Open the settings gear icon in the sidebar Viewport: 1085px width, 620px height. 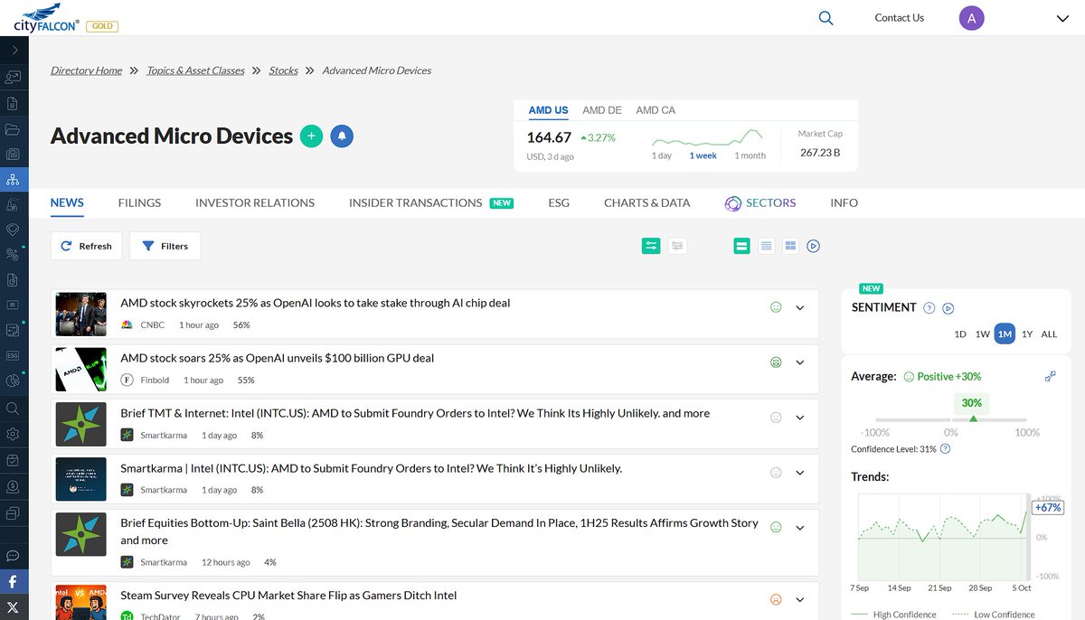click(x=13, y=434)
